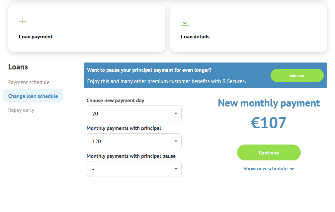Expand Monthly payments with principal dropdown
The image size is (335, 212).
[x=134, y=141]
